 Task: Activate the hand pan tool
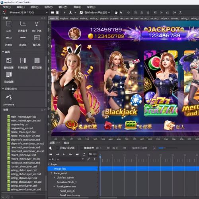tap(116, 13)
